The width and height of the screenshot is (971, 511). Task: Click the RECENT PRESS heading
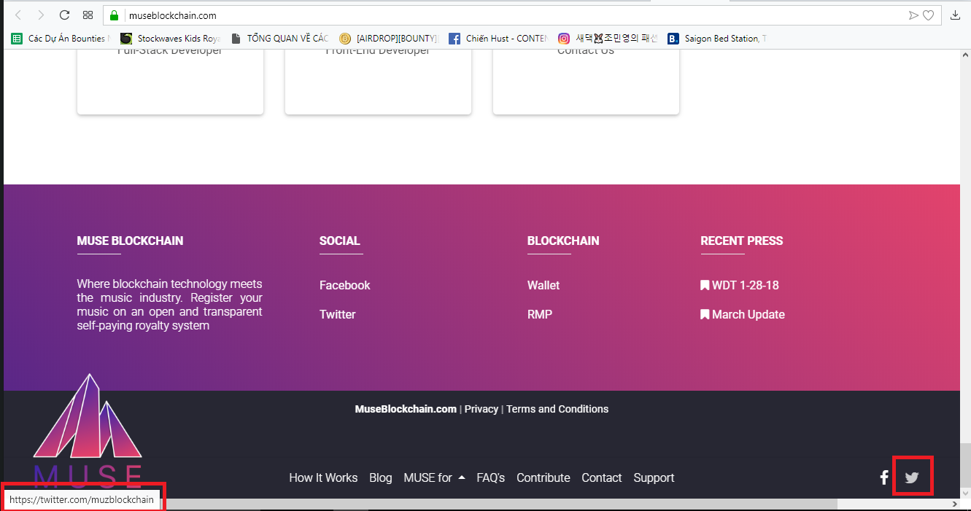(x=741, y=241)
